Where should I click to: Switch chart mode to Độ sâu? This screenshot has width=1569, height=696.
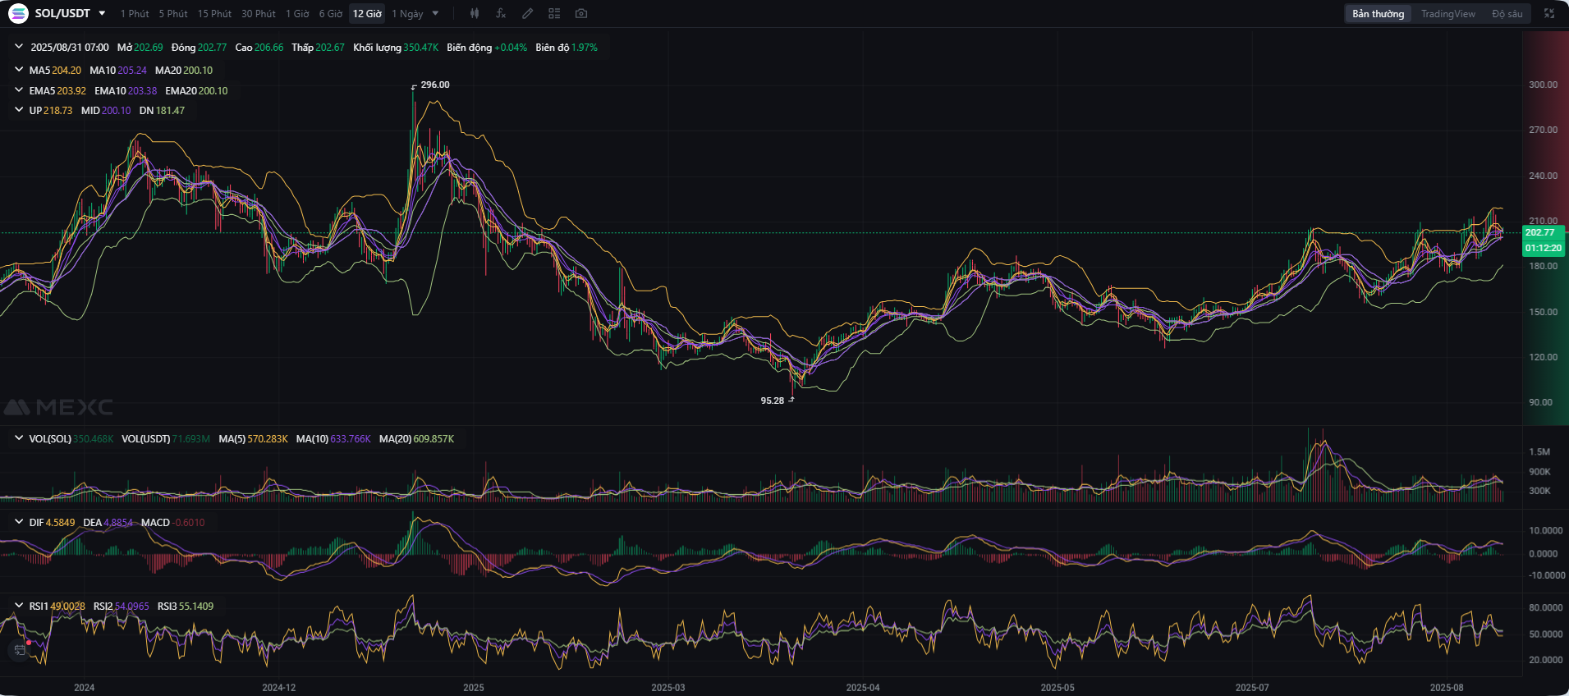[1507, 14]
